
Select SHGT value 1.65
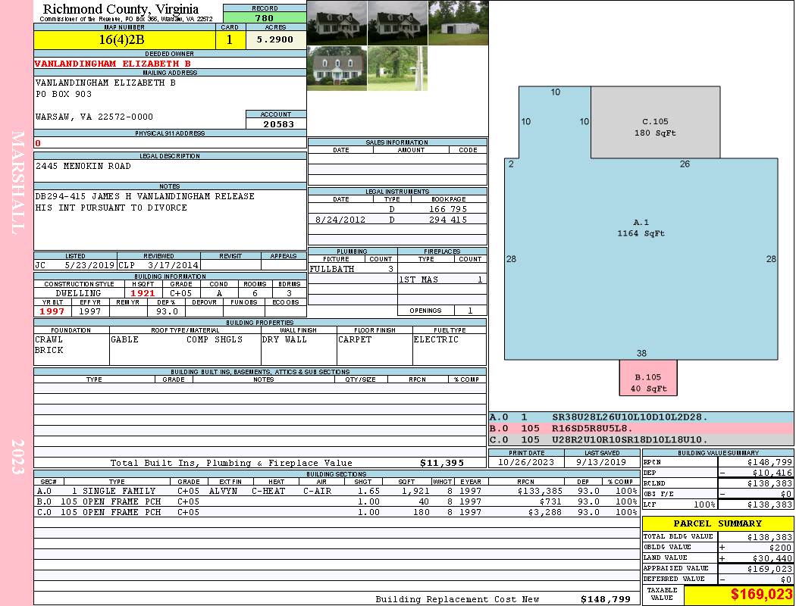pyautogui.click(x=368, y=491)
